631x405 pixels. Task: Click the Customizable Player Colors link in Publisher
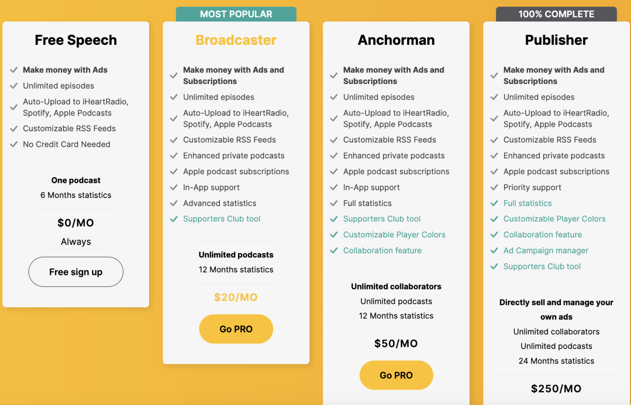(x=554, y=219)
